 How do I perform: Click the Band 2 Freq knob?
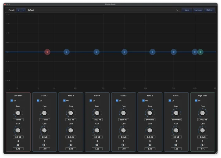[x=44, y=113]
